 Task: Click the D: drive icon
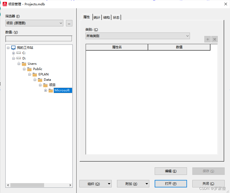tap(19, 58)
